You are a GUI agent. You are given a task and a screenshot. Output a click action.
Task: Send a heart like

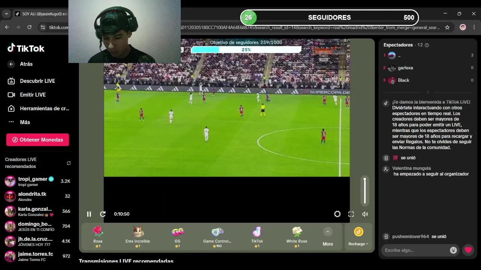[x=468, y=250]
